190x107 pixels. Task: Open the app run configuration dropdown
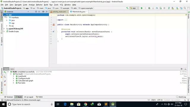pos(134,8)
